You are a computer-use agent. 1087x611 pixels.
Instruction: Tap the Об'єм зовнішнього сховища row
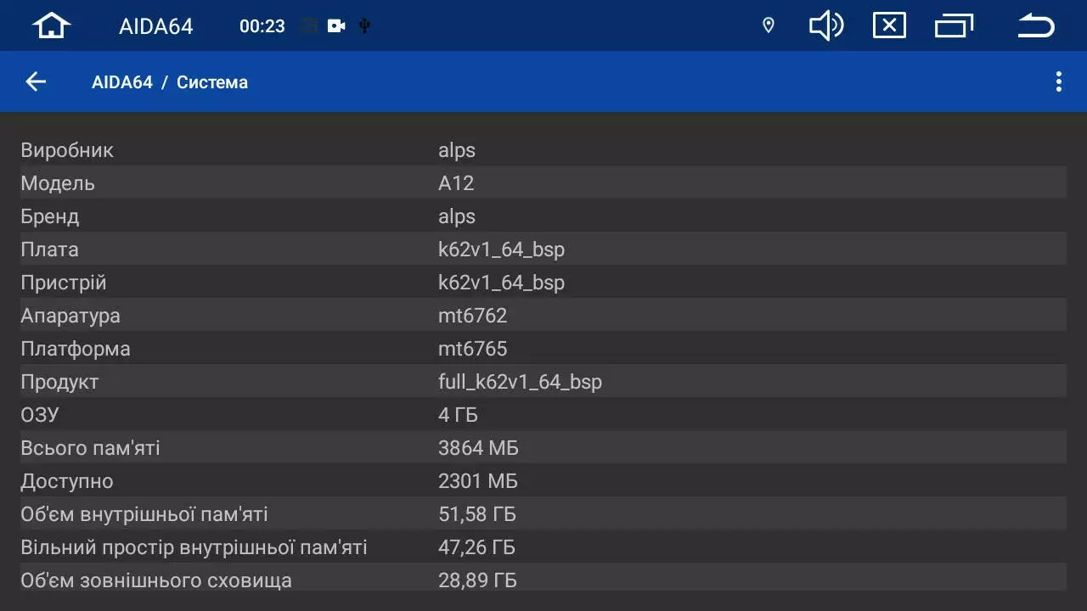tap(543, 580)
